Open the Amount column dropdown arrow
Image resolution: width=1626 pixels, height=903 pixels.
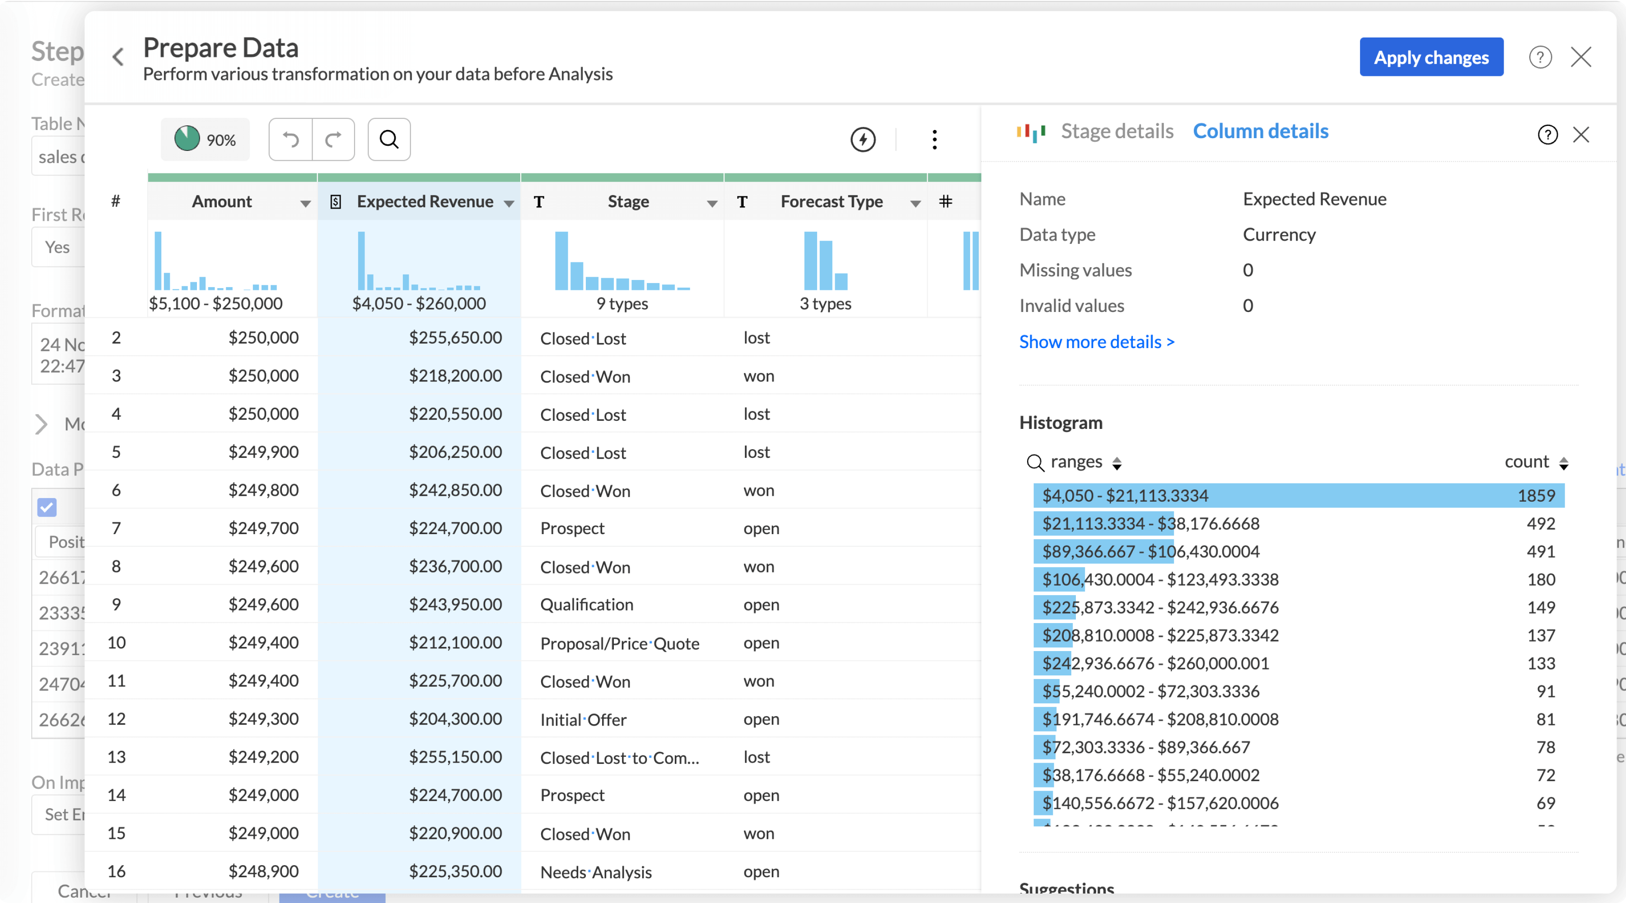click(x=305, y=203)
